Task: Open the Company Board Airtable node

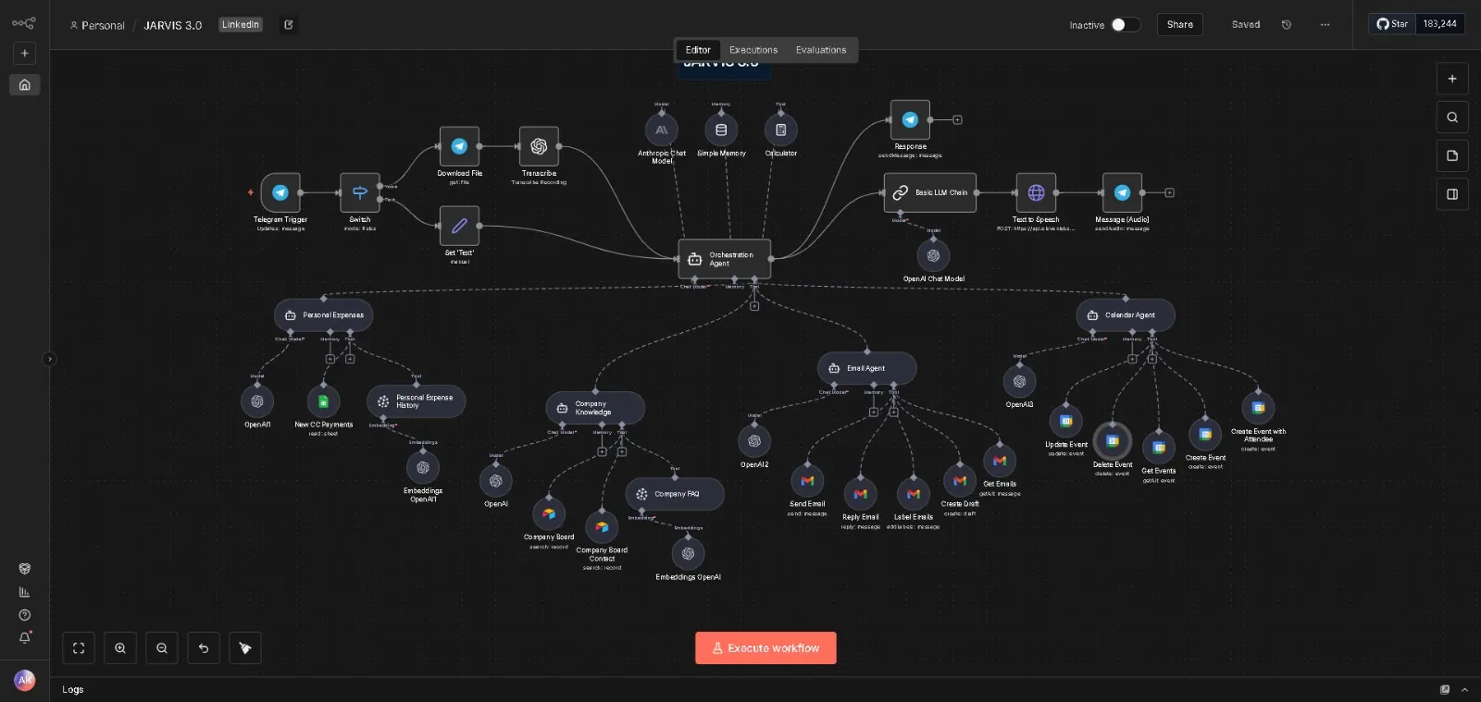Action: pos(549,513)
